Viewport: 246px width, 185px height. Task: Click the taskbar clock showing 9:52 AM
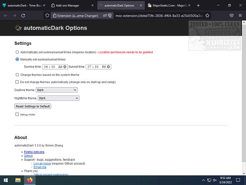click(226, 180)
